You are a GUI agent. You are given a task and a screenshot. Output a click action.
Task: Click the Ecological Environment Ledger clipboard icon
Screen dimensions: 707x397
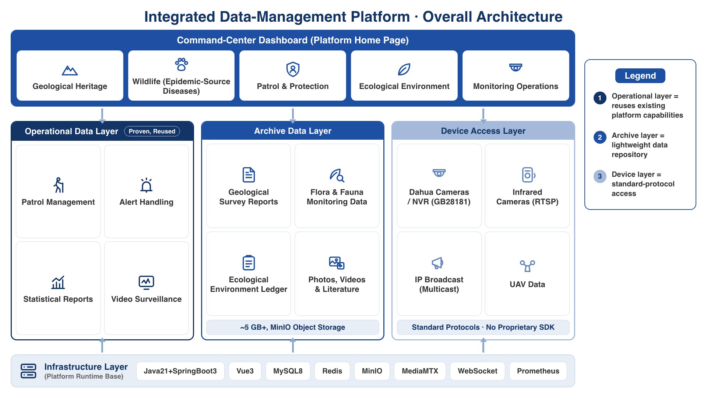point(249,262)
